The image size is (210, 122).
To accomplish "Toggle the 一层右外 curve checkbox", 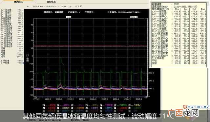I will [87, 105].
